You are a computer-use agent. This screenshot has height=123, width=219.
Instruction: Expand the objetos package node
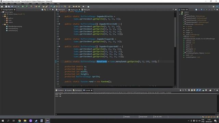click(5, 22)
